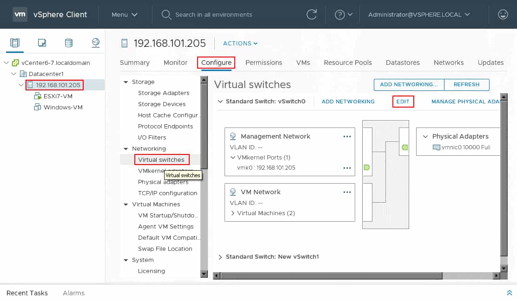Viewport: 517px width, 300px height.
Task: Open the Networking inventory view
Action: pos(95,42)
